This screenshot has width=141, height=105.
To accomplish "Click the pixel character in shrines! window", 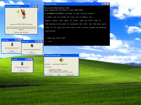I will click(22, 64).
